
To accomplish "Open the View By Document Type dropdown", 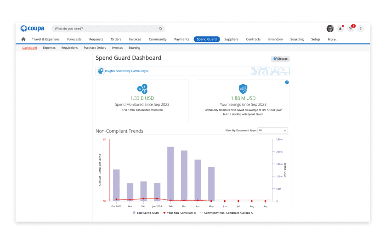I will coord(272,131).
